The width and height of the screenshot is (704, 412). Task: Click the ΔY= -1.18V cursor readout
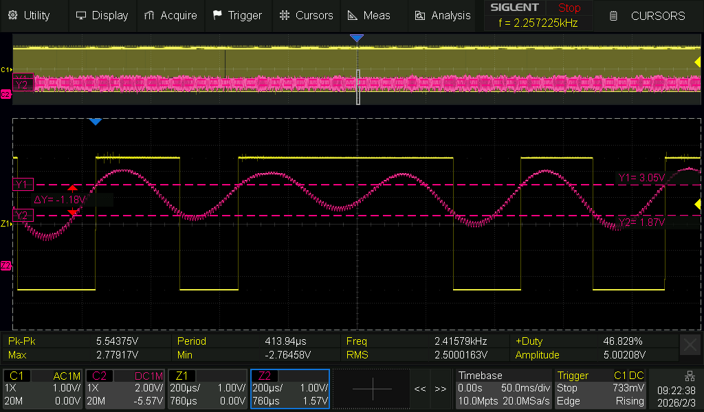click(x=60, y=200)
